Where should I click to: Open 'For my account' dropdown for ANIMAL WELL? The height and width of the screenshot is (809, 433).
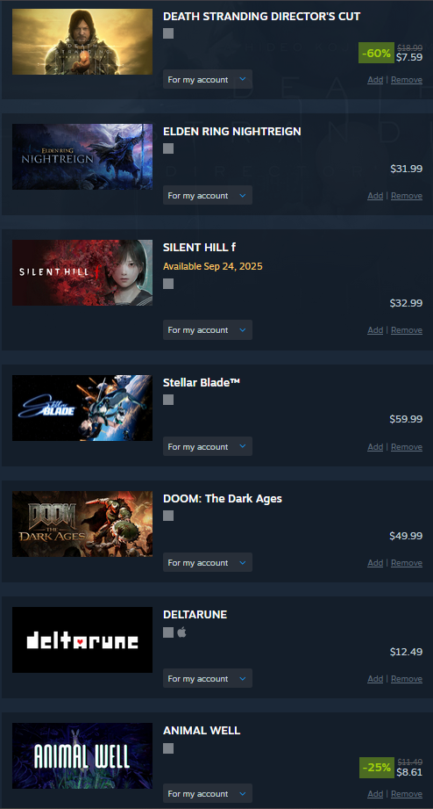[x=208, y=793]
